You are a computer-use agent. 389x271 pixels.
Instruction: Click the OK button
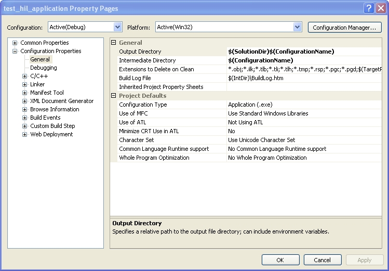click(x=280, y=260)
